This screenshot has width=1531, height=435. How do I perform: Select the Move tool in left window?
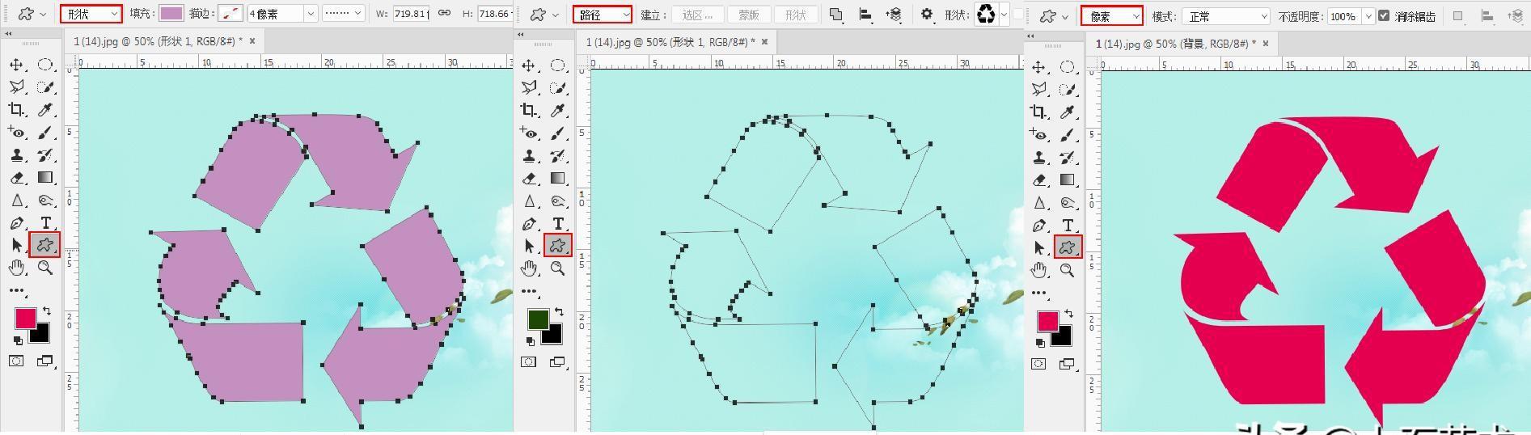16,65
